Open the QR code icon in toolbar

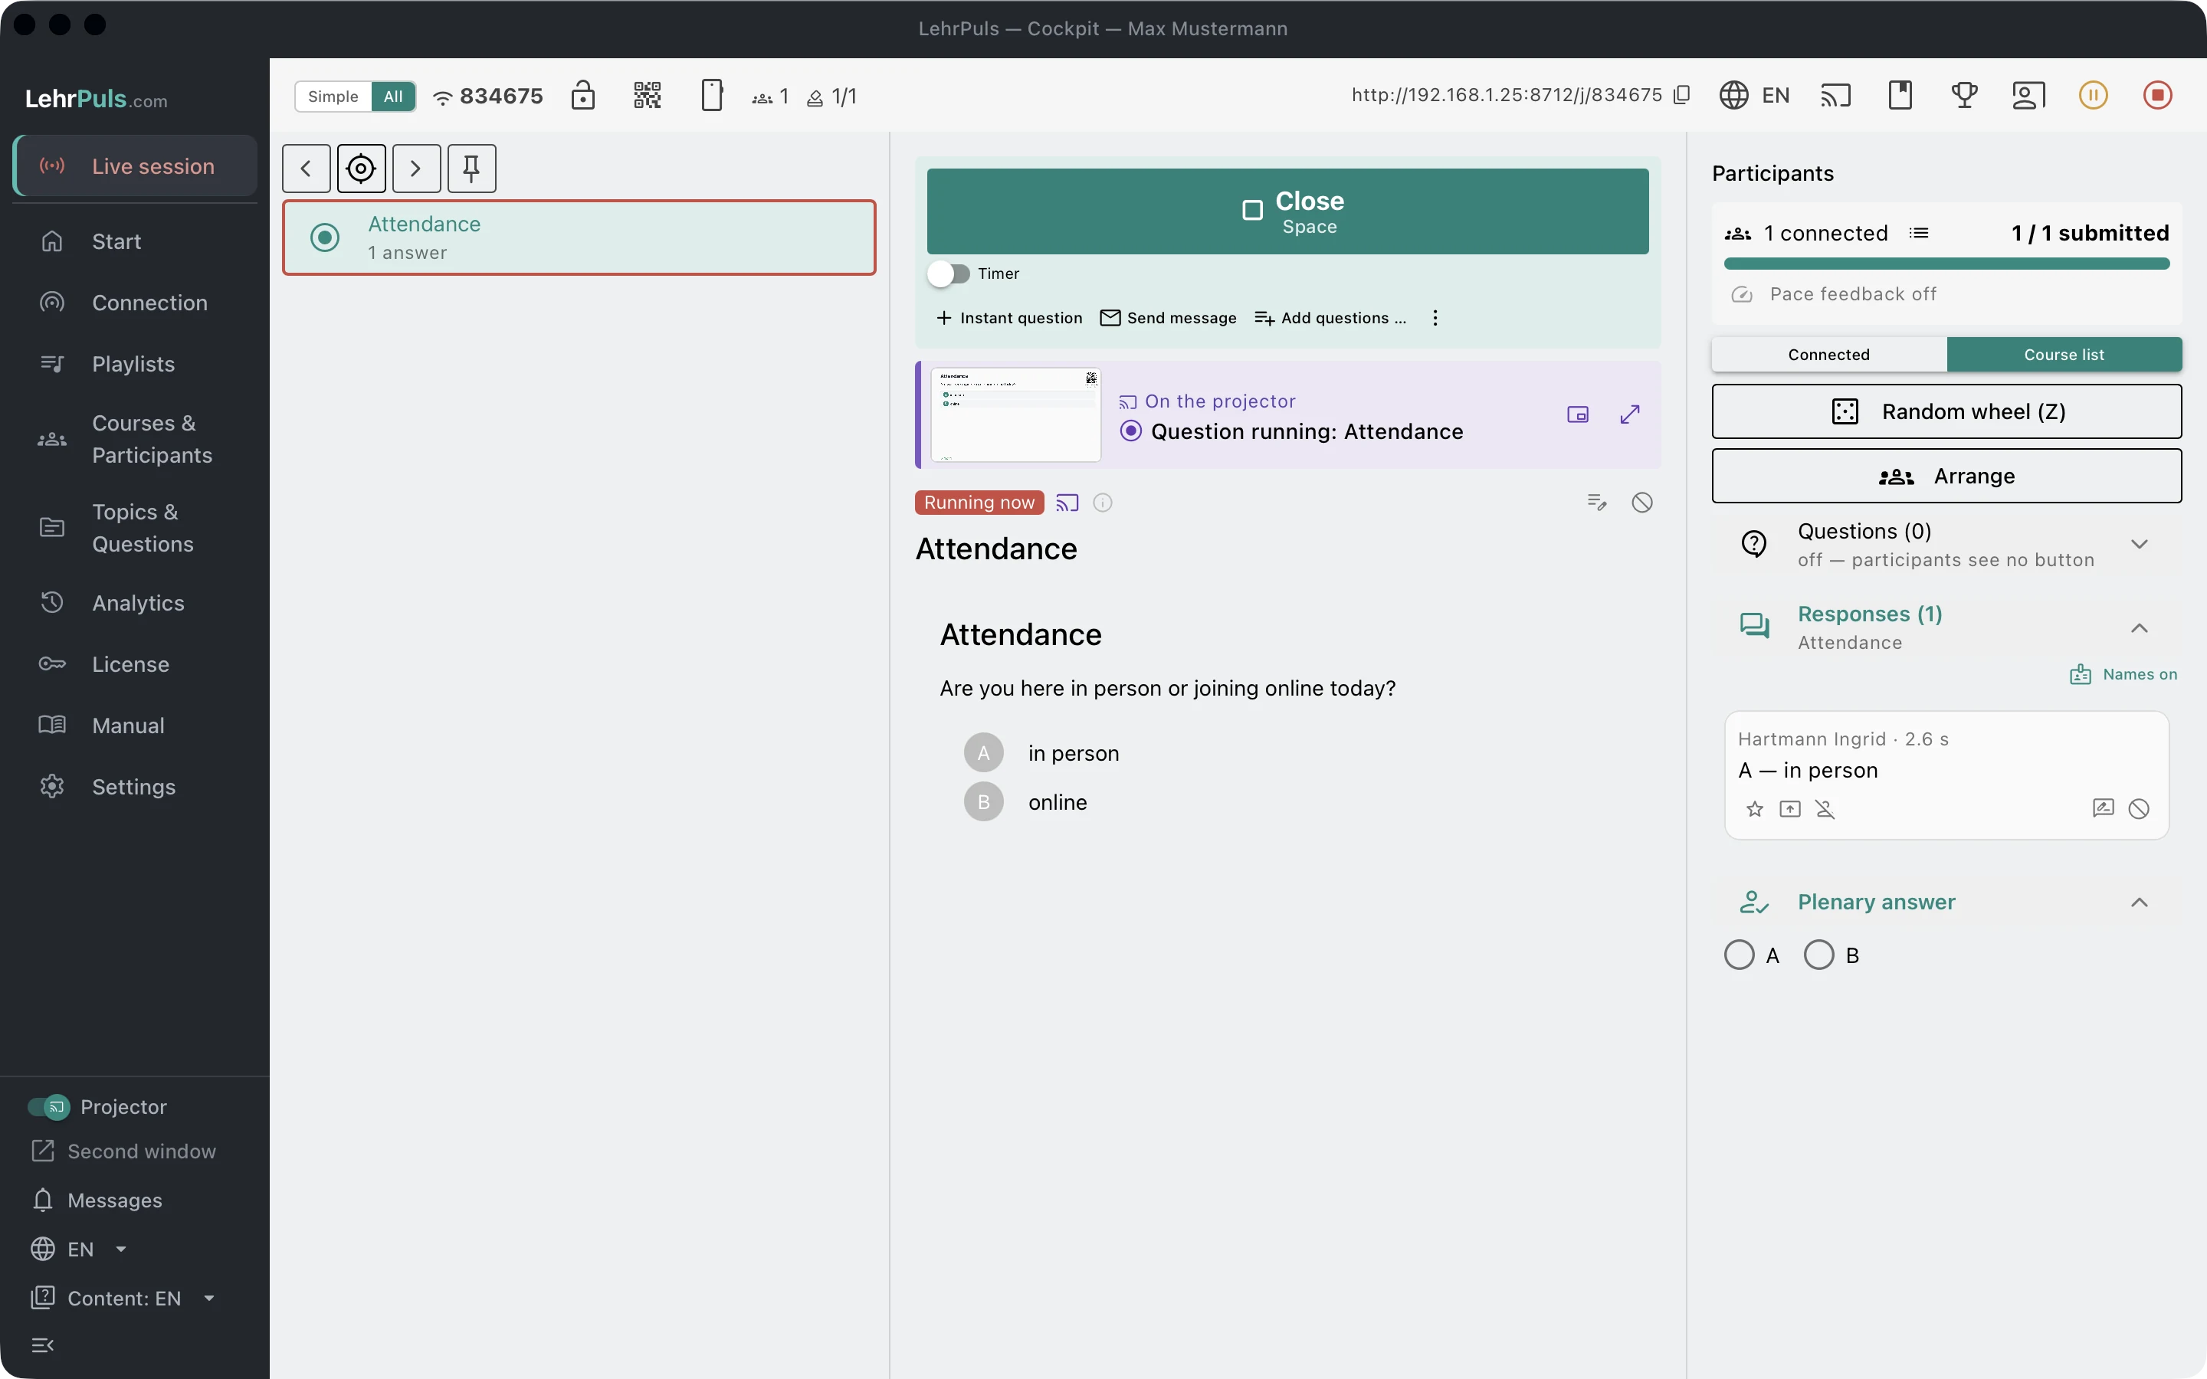tap(647, 96)
